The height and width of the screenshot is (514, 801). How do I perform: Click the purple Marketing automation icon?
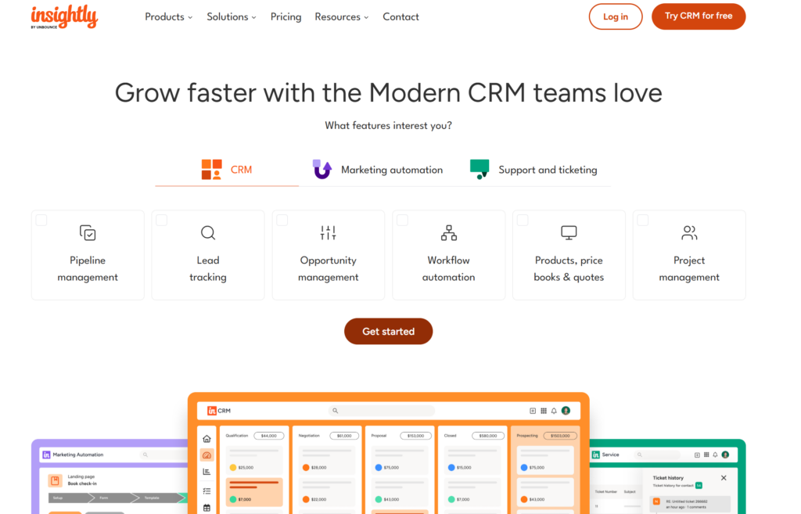(321, 169)
